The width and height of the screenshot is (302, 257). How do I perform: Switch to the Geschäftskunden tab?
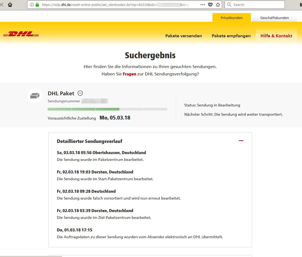click(275, 18)
